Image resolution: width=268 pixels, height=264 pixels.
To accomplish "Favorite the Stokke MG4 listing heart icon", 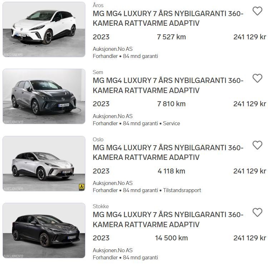I will point(257,212).
